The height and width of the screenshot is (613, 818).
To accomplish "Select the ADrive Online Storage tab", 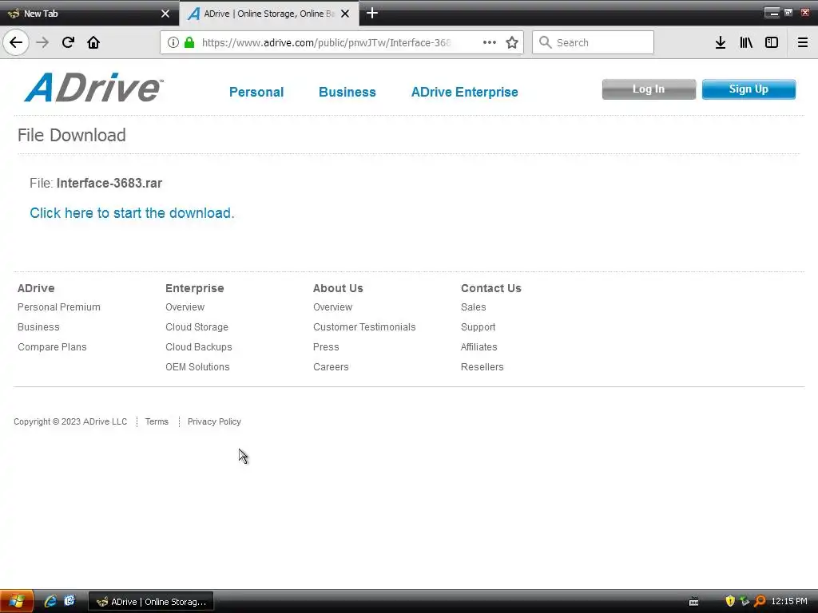I will click(269, 14).
